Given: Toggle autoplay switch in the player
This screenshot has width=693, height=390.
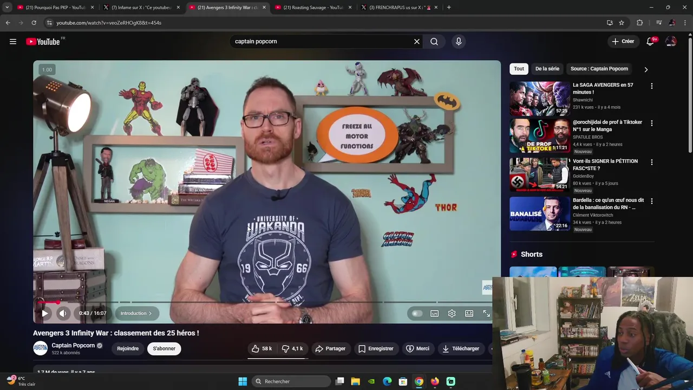Looking at the screenshot, I should (417, 314).
